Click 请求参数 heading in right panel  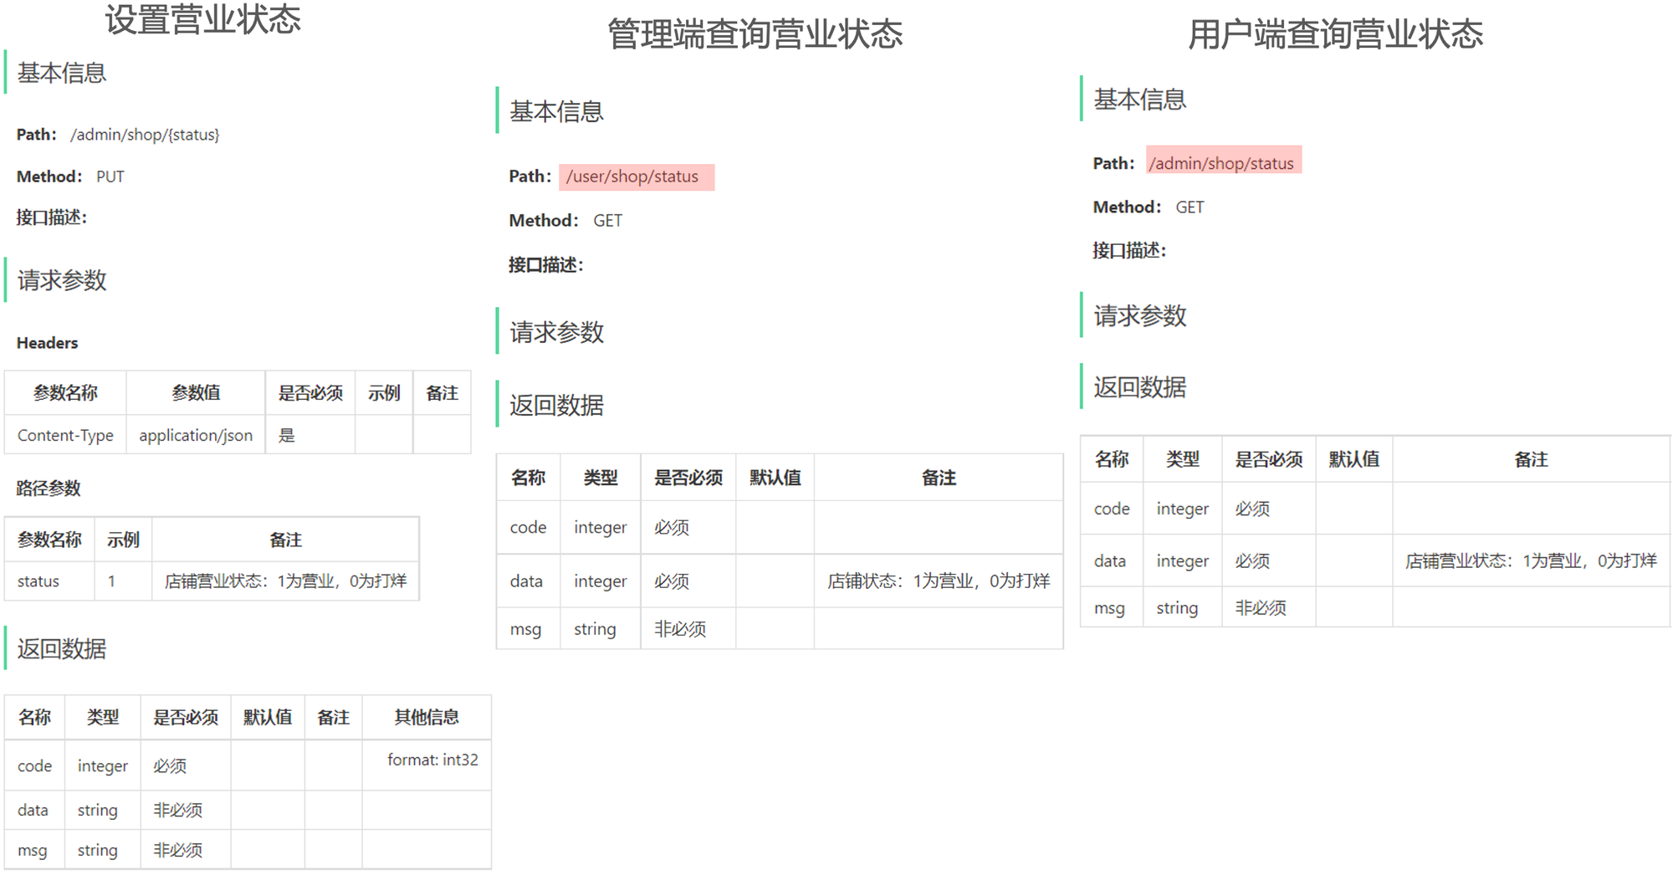click(x=1140, y=315)
